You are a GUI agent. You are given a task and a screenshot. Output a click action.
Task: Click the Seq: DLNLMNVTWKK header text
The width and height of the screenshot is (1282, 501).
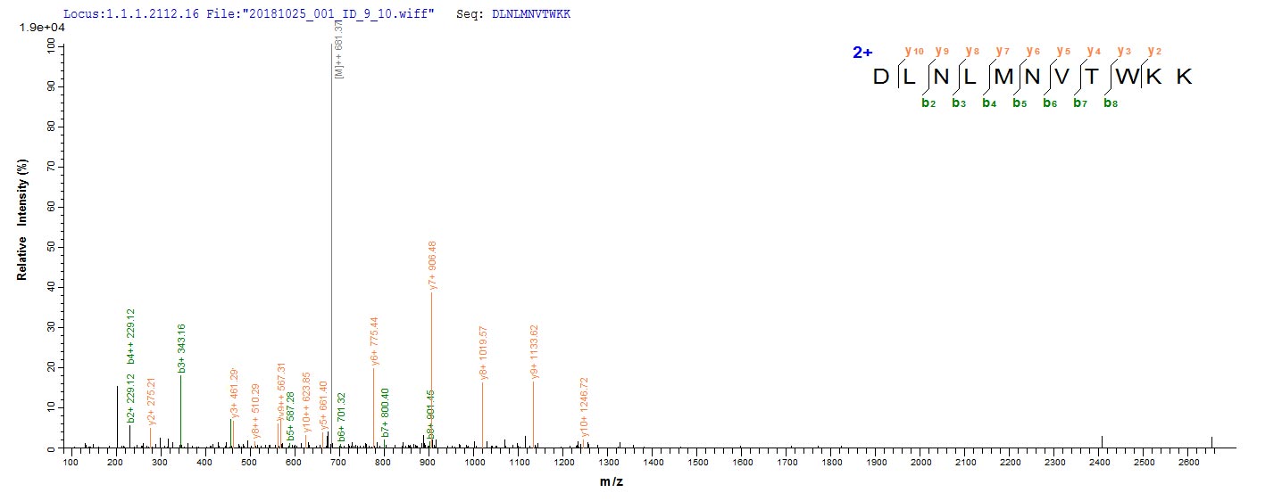click(x=519, y=15)
